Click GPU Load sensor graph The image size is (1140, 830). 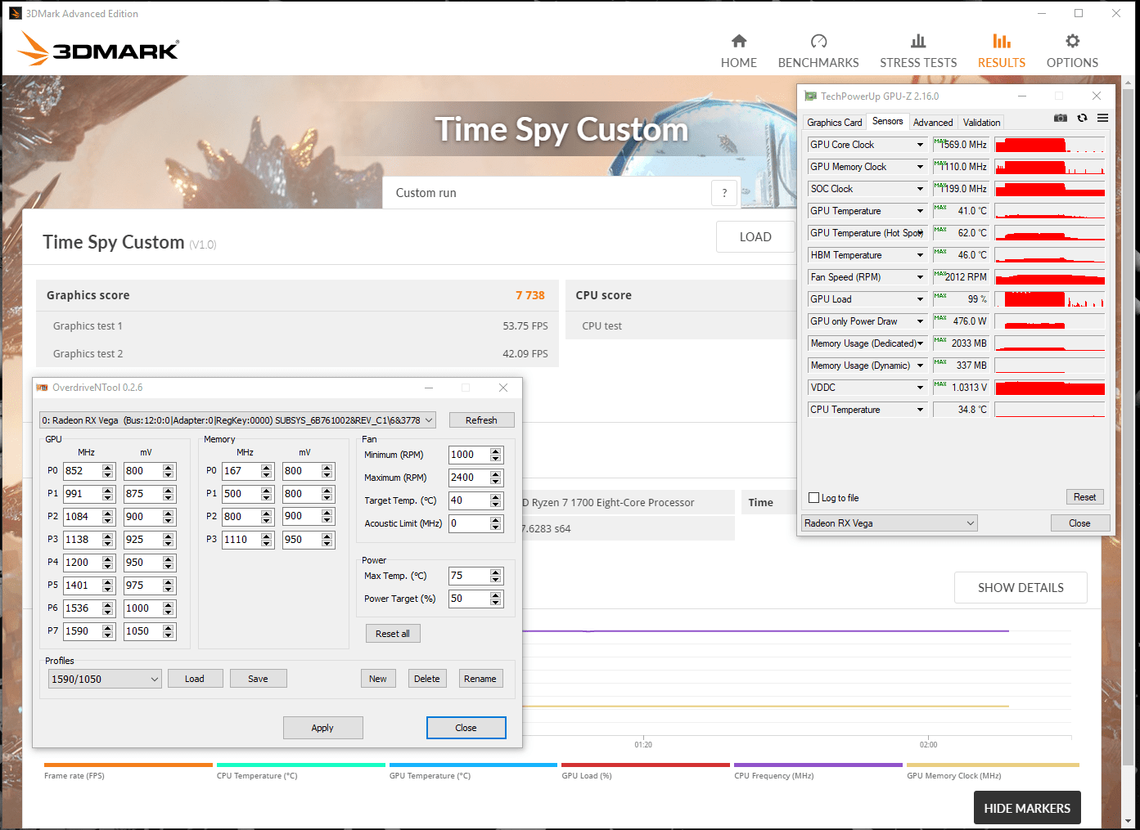(1050, 299)
